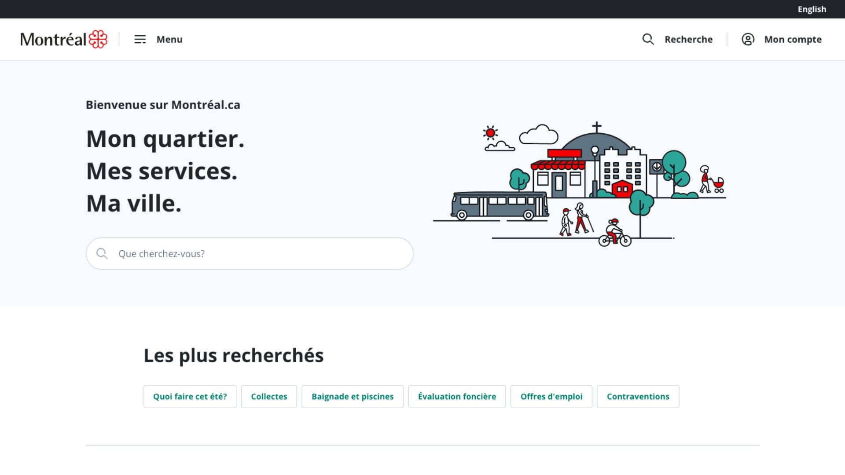Click the Montréal logo
The width and height of the screenshot is (845, 475).
[x=64, y=39]
